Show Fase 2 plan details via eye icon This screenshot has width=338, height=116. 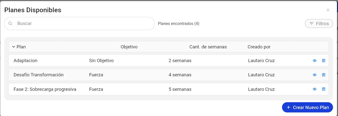tap(315, 89)
